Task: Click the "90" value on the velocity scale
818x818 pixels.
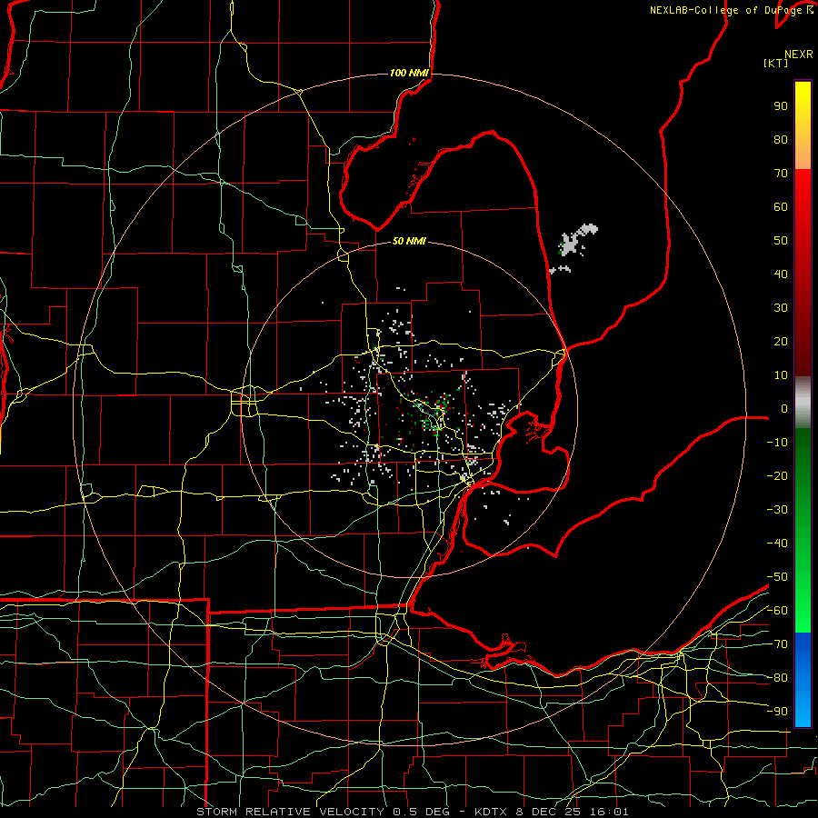Action: (x=781, y=106)
